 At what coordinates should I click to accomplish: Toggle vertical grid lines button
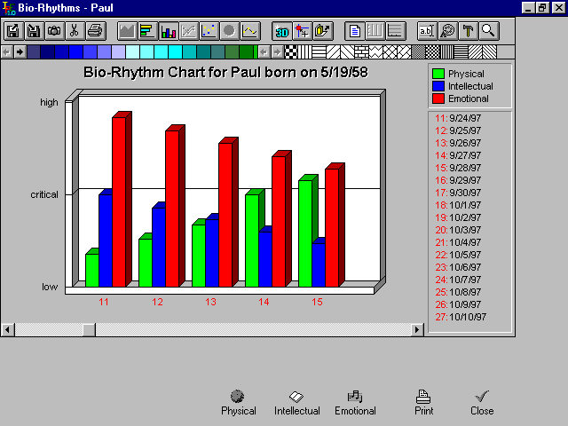[374, 31]
